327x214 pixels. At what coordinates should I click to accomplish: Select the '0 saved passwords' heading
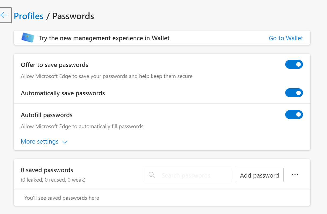(47, 170)
